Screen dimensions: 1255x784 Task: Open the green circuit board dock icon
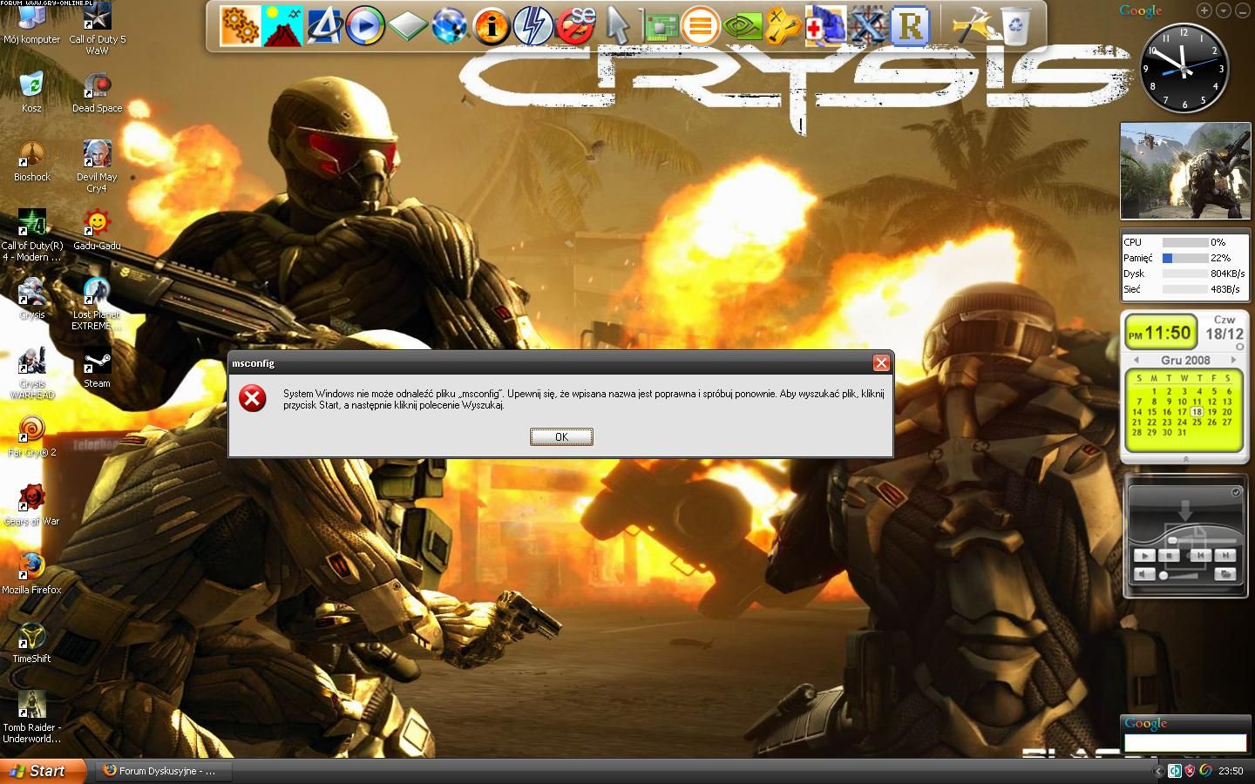660,25
